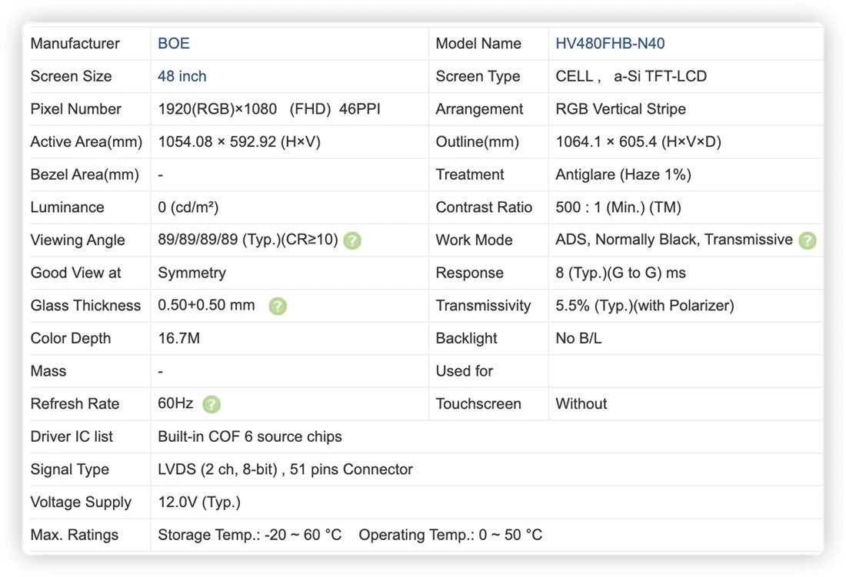846x577 pixels.
Task: Click the Max. Ratings label
Action: click(75, 535)
